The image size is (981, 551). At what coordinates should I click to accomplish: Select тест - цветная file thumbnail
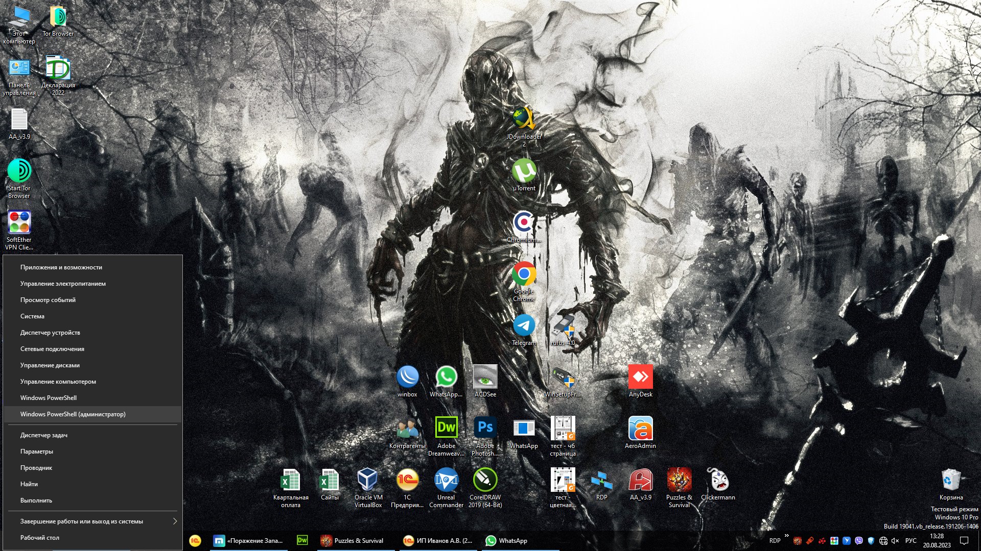[563, 488]
